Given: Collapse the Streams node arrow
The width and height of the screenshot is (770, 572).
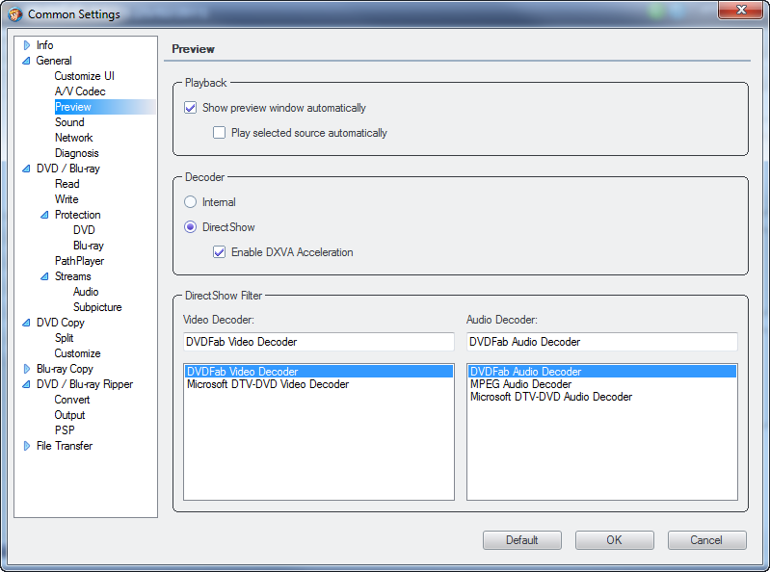Looking at the screenshot, I should tap(44, 276).
